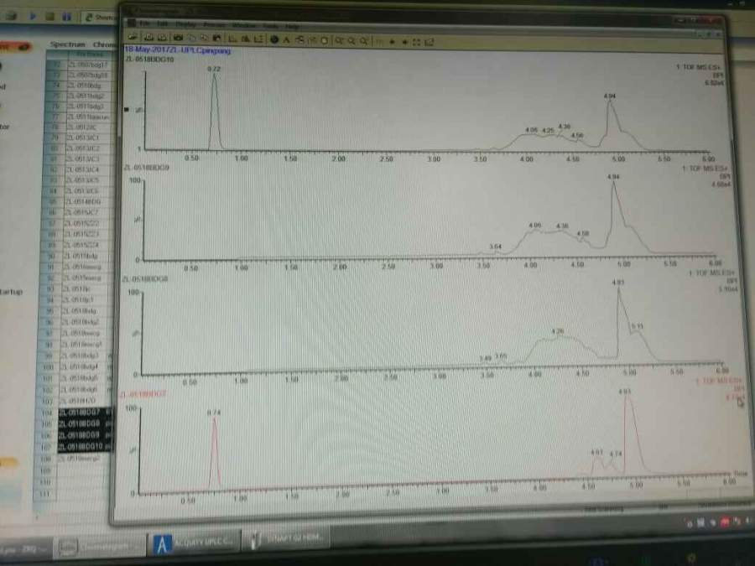Click the 0.74 peak label in red trace
Screen dimensions: 755x566
214,413
